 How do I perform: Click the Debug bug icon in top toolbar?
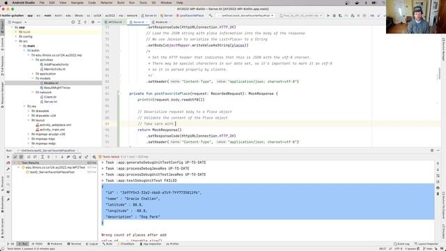coord(334,15)
